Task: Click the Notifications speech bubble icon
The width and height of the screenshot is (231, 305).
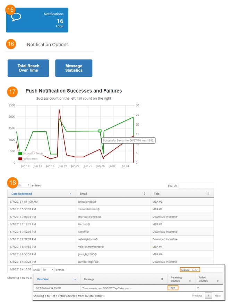Action: pyautogui.click(x=16, y=17)
